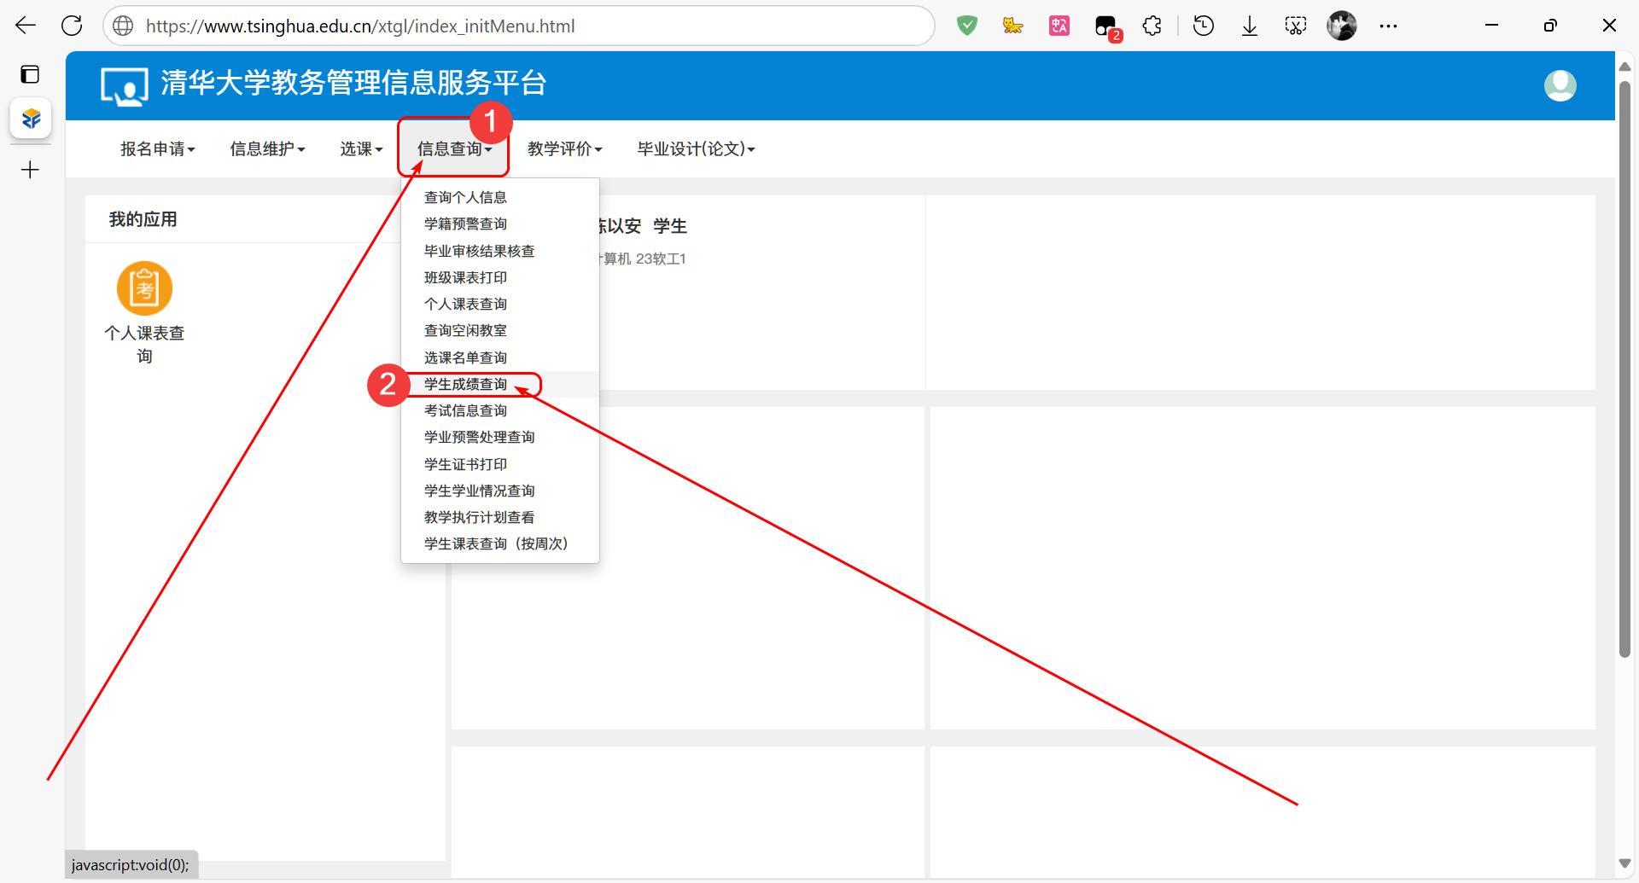This screenshot has width=1639, height=883.
Task: Expand the 毕业设计(论文) dropdown menu
Action: pos(696,148)
